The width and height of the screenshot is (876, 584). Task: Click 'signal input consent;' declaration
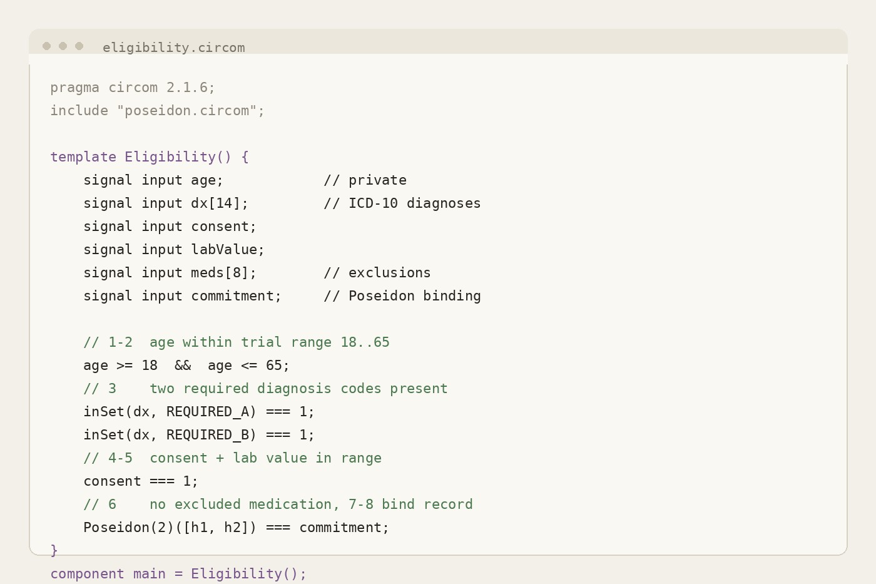[x=170, y=227]
